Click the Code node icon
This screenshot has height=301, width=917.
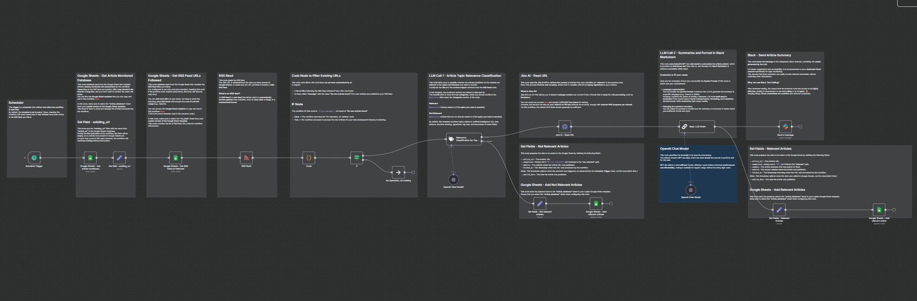(x=309, y=158)
